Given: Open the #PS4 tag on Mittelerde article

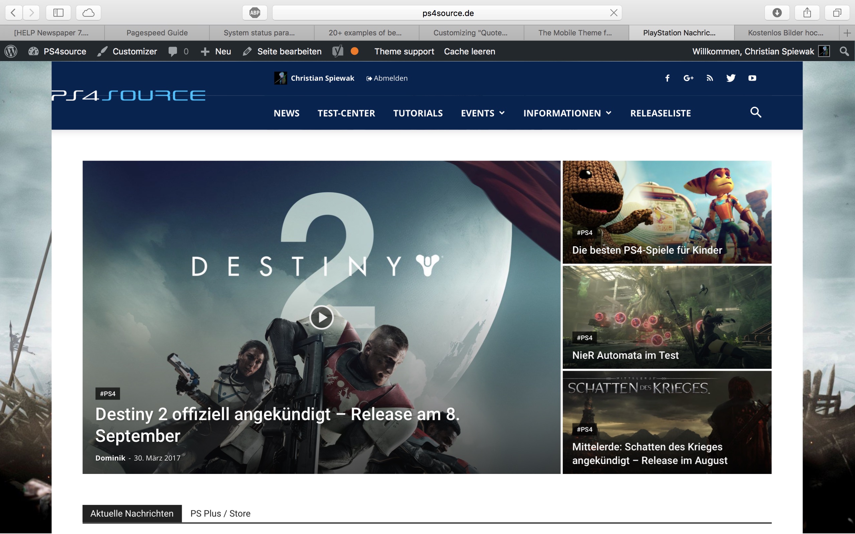Looking at the screenshot, I should [584, 430].
